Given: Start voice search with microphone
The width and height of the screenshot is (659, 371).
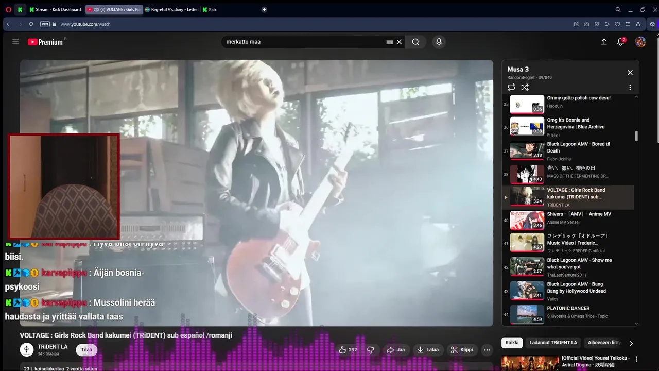Looking at the screenshot, I should 439,42.
